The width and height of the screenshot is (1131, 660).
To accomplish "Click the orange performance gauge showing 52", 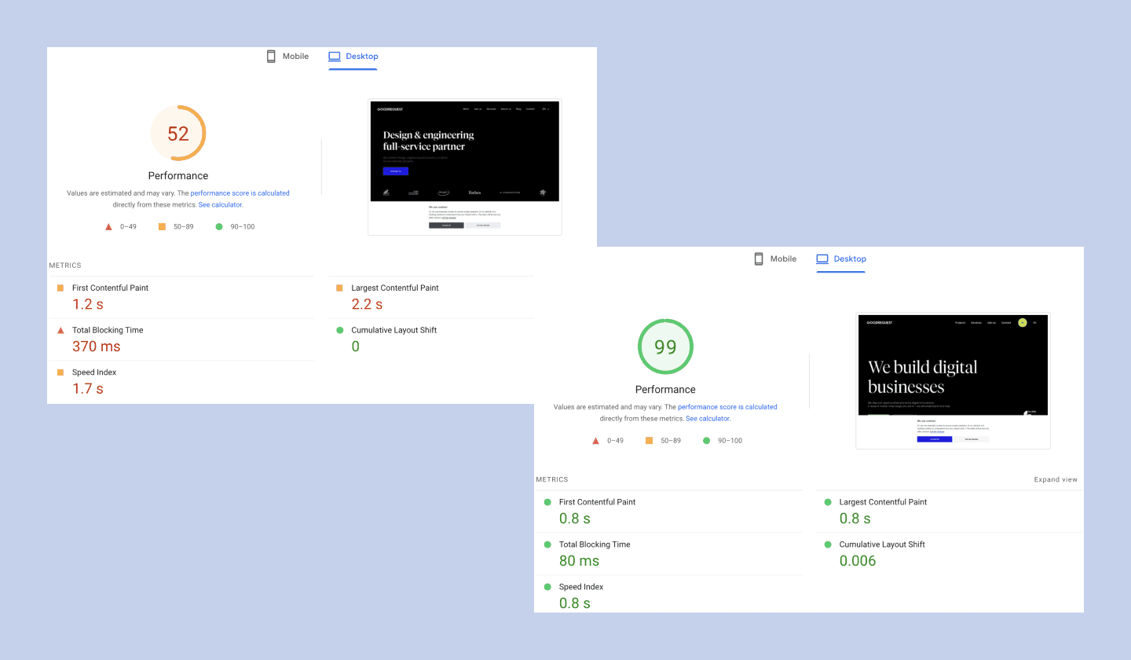I will [x=178, y=133].
